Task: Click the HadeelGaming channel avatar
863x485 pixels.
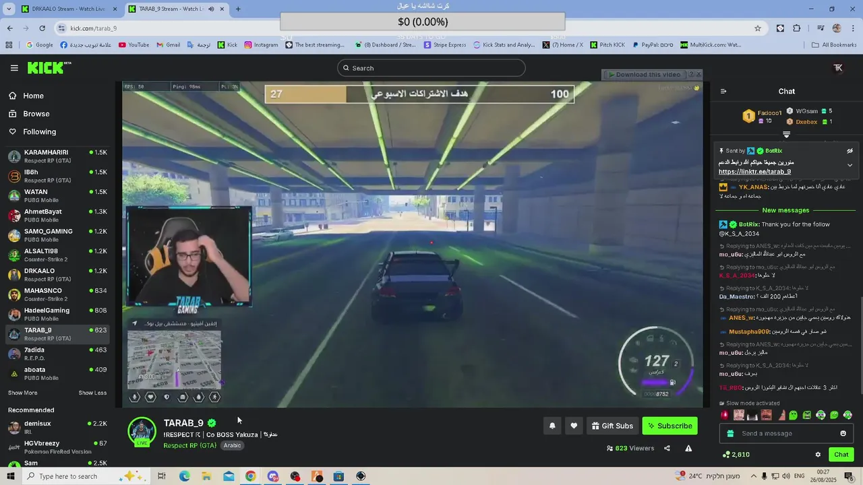Action: point(14,314)
